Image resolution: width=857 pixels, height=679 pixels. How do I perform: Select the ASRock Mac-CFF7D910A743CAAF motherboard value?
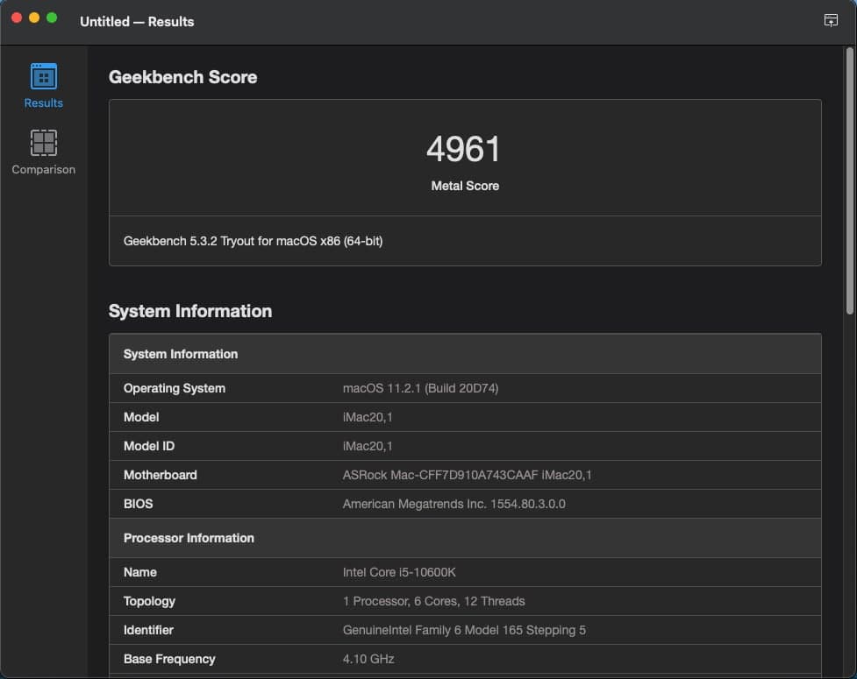467,475
